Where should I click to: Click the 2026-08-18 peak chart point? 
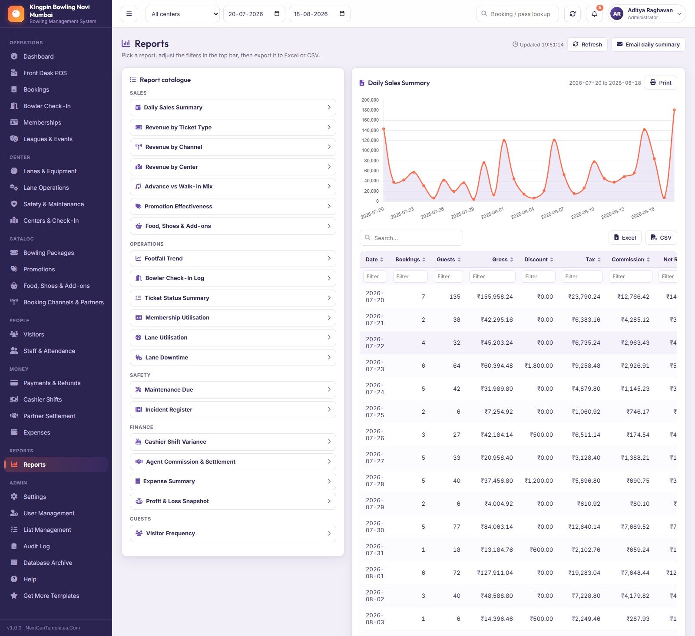coord(674,110)
